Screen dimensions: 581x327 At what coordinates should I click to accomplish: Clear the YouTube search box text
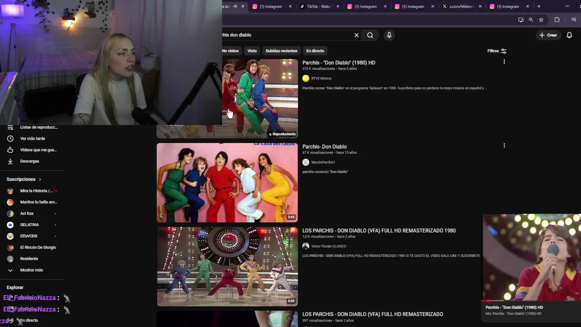point(356,35)
